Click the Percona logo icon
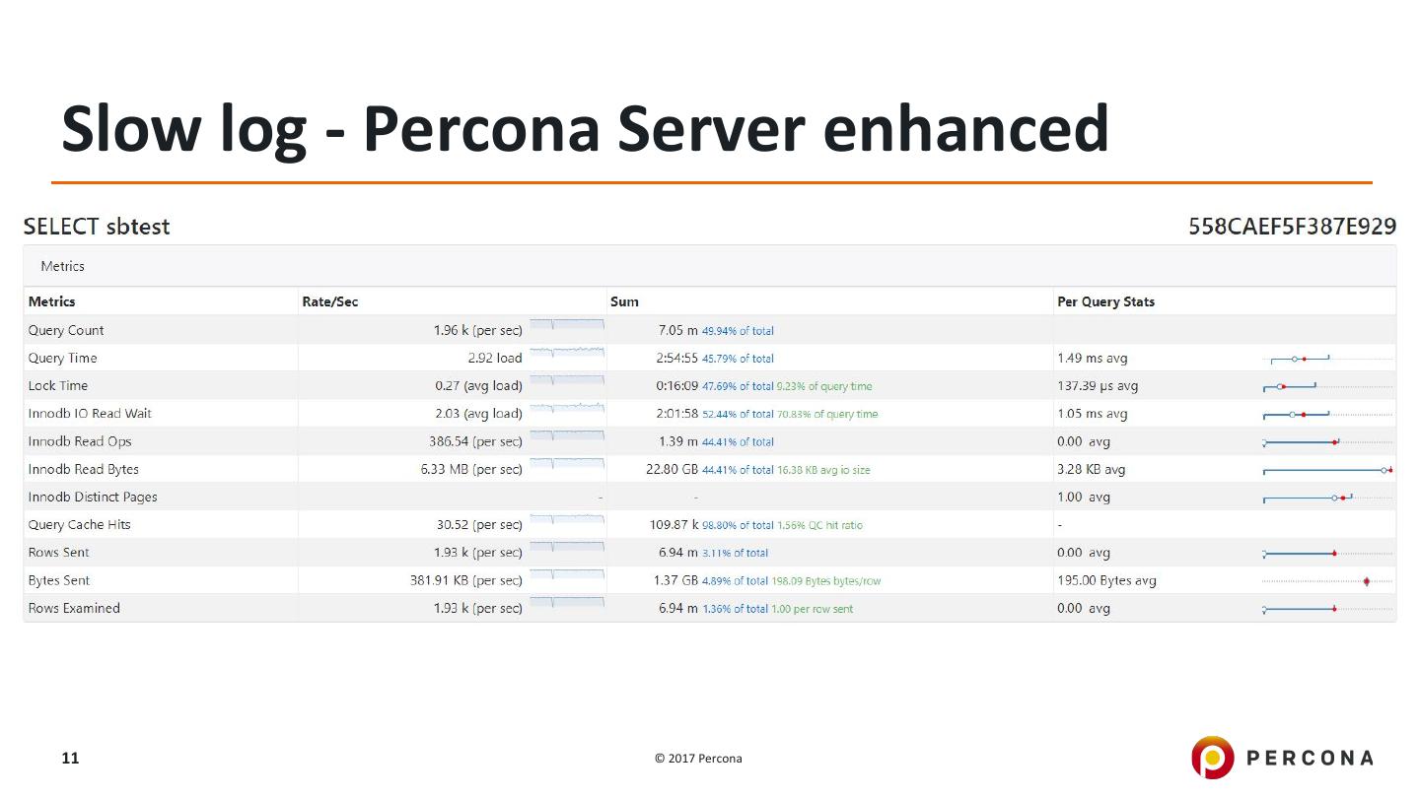This screenshot has width=1420, height=798. (1212, 758)
